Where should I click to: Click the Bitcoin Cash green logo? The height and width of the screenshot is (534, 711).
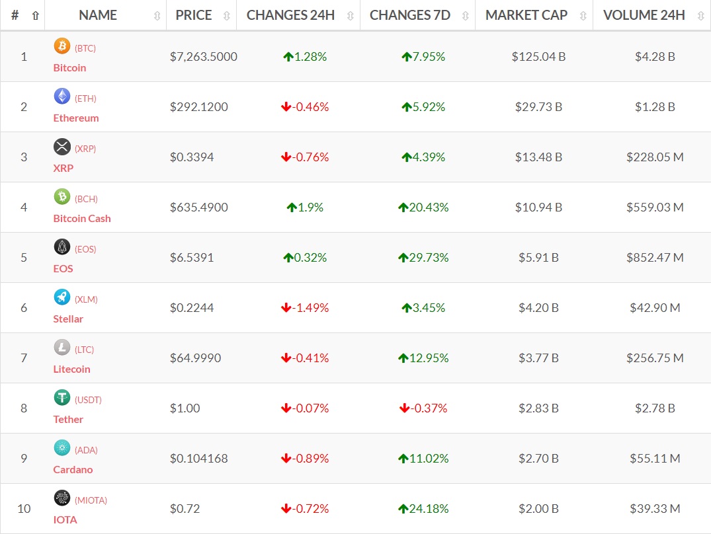click(x=62, y=196)
